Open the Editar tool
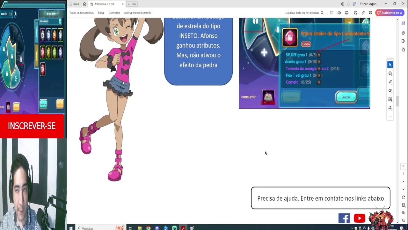The width and height of the screenshot is (408, 230). click(101, 13)
